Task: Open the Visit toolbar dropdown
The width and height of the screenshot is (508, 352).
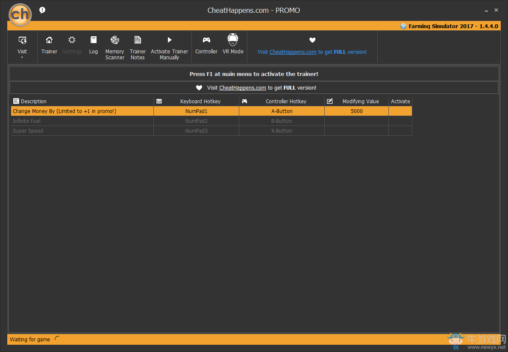Action: click(22, 47)
